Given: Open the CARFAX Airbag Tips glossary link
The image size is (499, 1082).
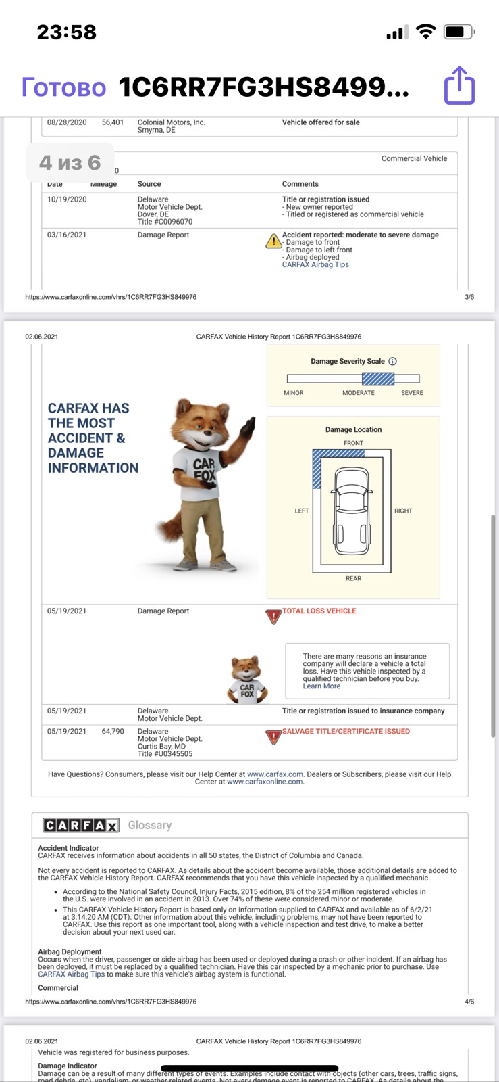Looking at the screenshot, I should [x=71, y=974].
